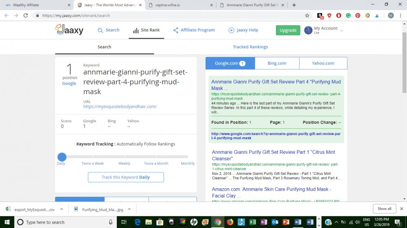Select Twice a Month tracking frequency

pyautogui.click(x=156, y=163)
